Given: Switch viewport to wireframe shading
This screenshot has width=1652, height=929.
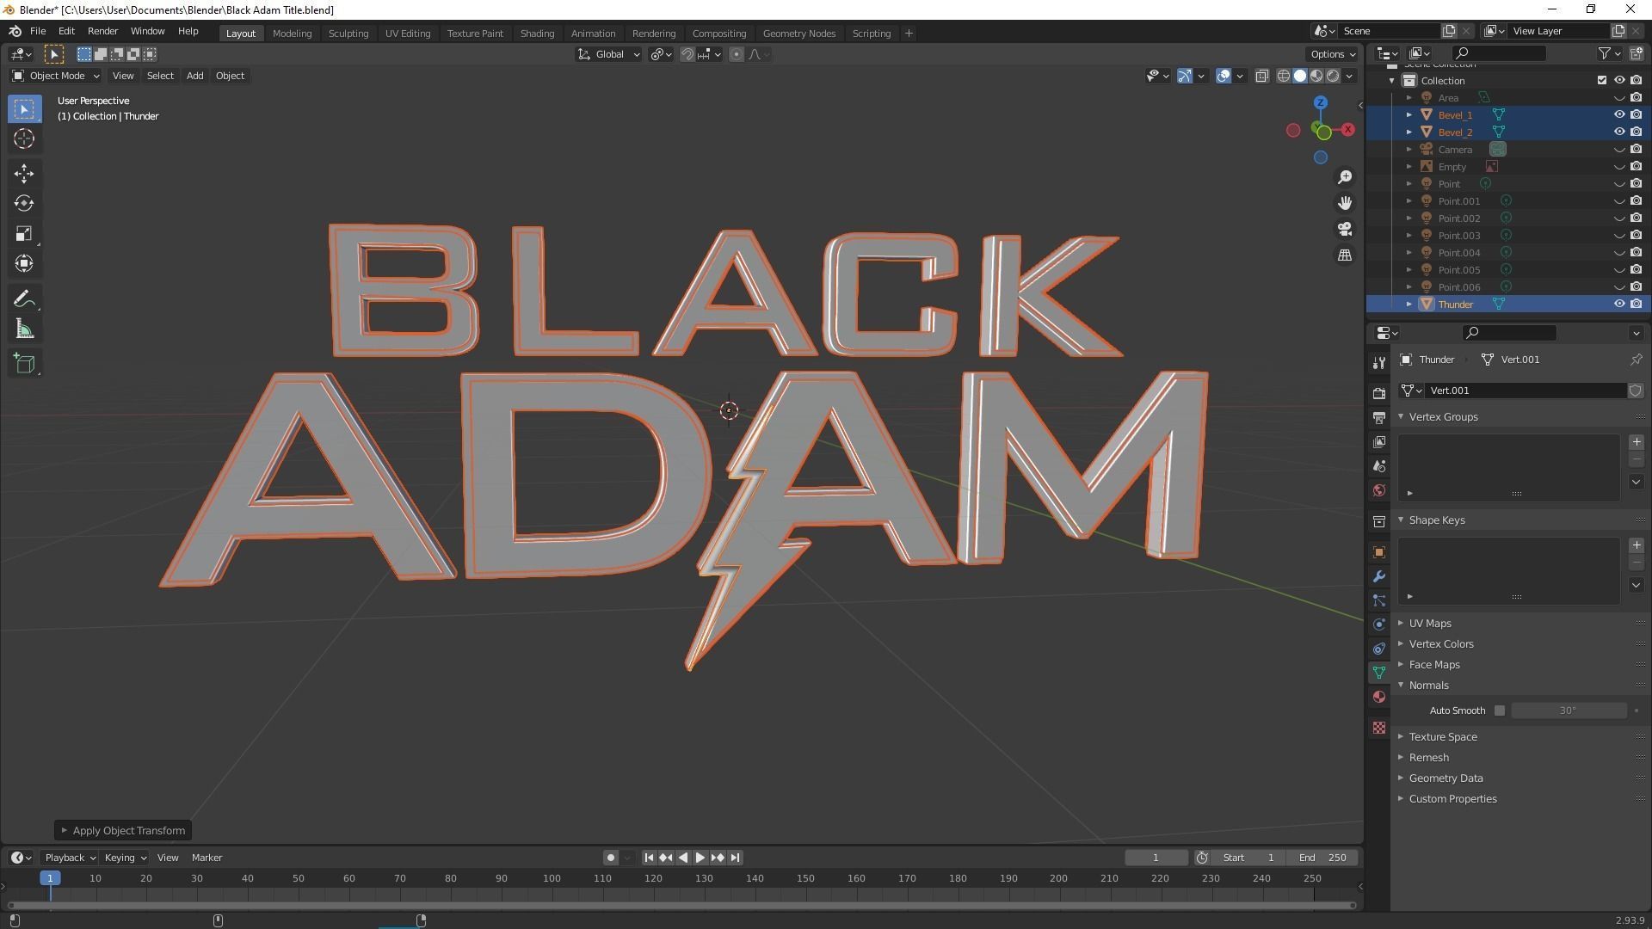Looking at the screenshot, I should tap(1282, 76).
